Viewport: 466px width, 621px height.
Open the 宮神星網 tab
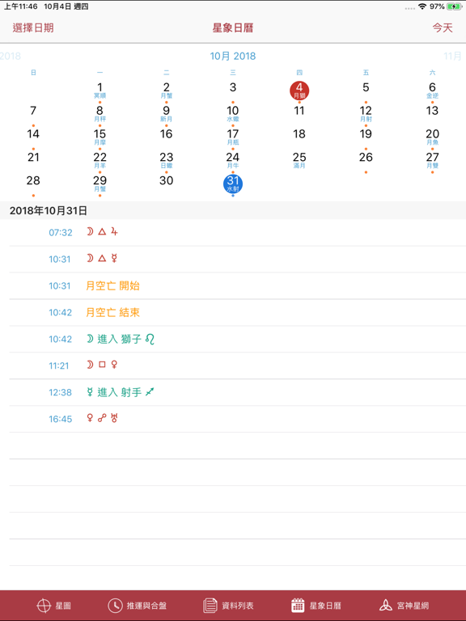pyautogui.click(x=404, y=605)
